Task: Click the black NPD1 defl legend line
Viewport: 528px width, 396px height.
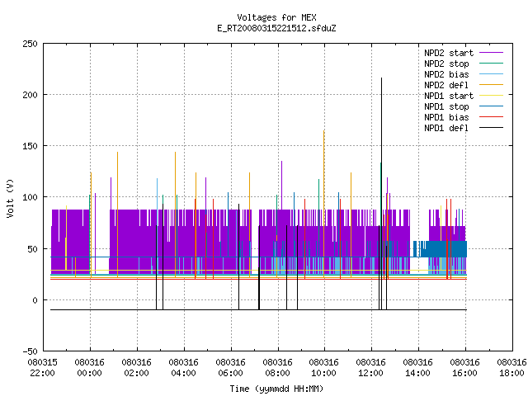Action: coord(492,128)
